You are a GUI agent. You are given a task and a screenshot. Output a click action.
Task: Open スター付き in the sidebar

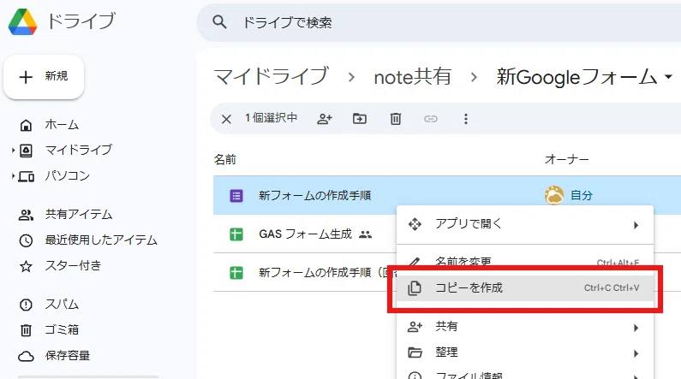coord(60,266)
